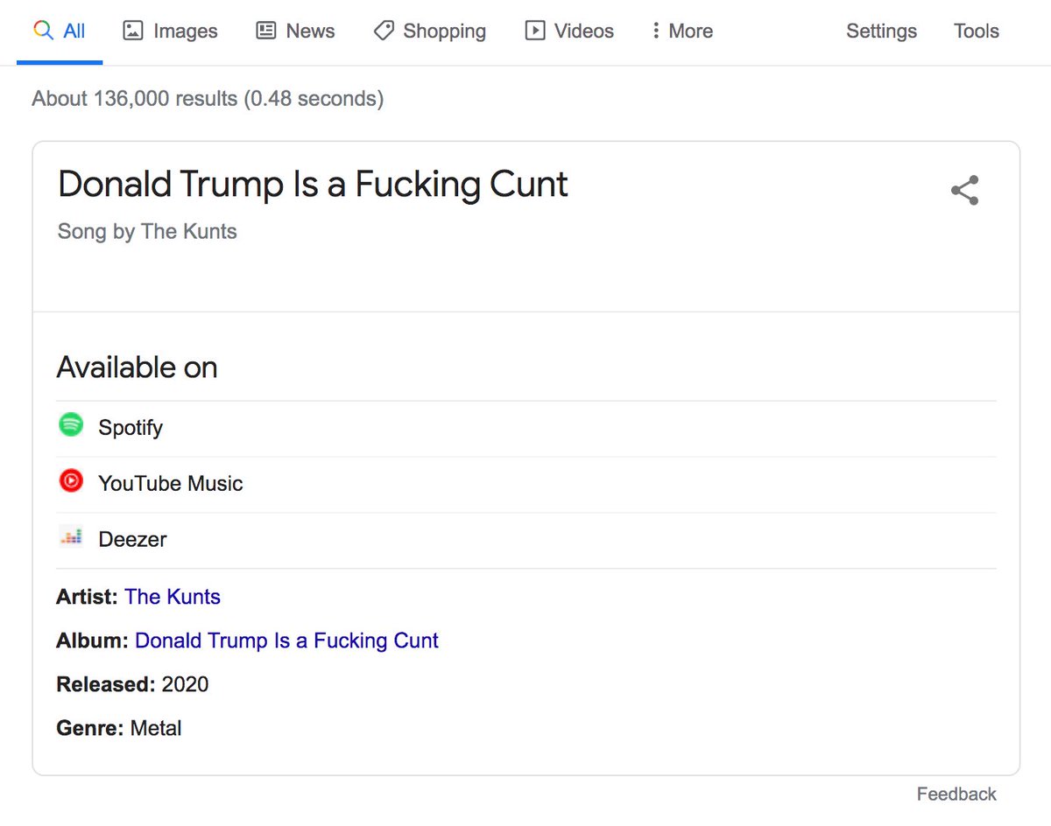Click the Spotify logo icon
Image resolution: width=1051 pixels, height=826 pixels.
71,425
